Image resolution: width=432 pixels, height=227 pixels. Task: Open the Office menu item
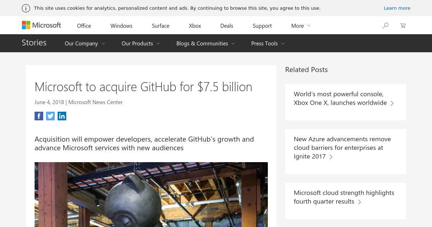84,26
